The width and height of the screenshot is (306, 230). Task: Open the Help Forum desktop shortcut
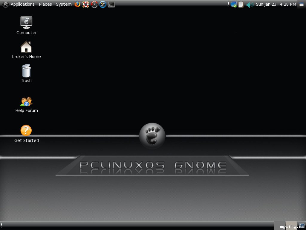click(26, 105)
